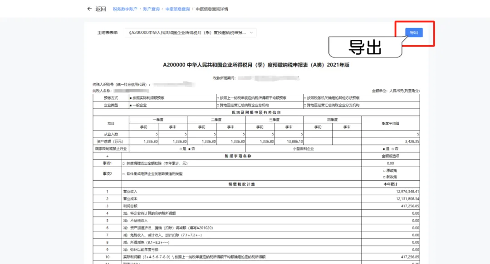490x264 pixels.
Task: Click 减：资产加速折旧、摊销 row text
Action: pyautogui.click(x=168, y=228)
